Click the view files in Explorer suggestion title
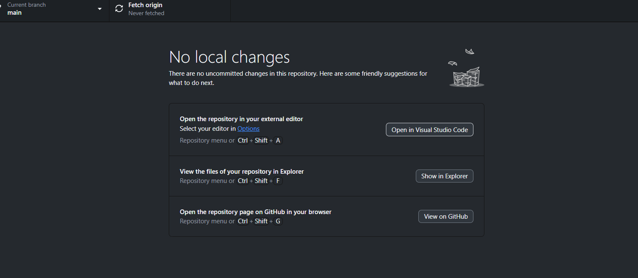This screenshot has height=278, width=638. [x=242, y=172]
